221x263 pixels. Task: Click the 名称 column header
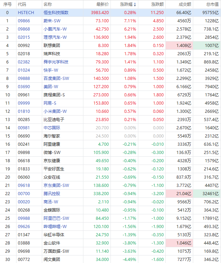pos(48,4)
